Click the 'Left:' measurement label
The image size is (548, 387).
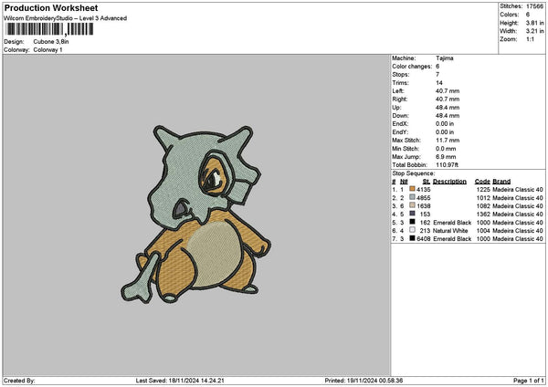pos(398,91)
